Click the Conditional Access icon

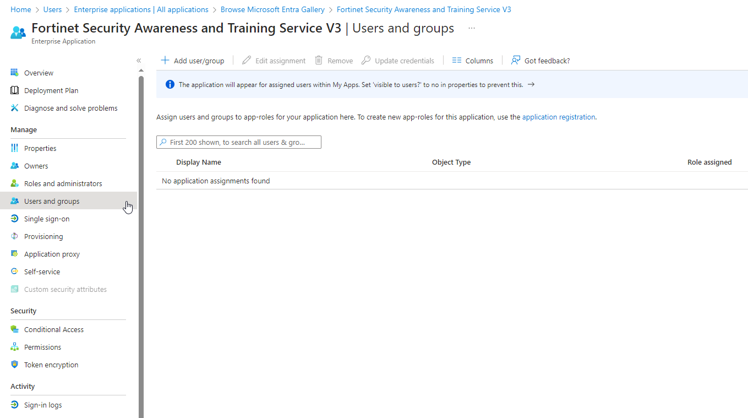(x=15, y=329)
